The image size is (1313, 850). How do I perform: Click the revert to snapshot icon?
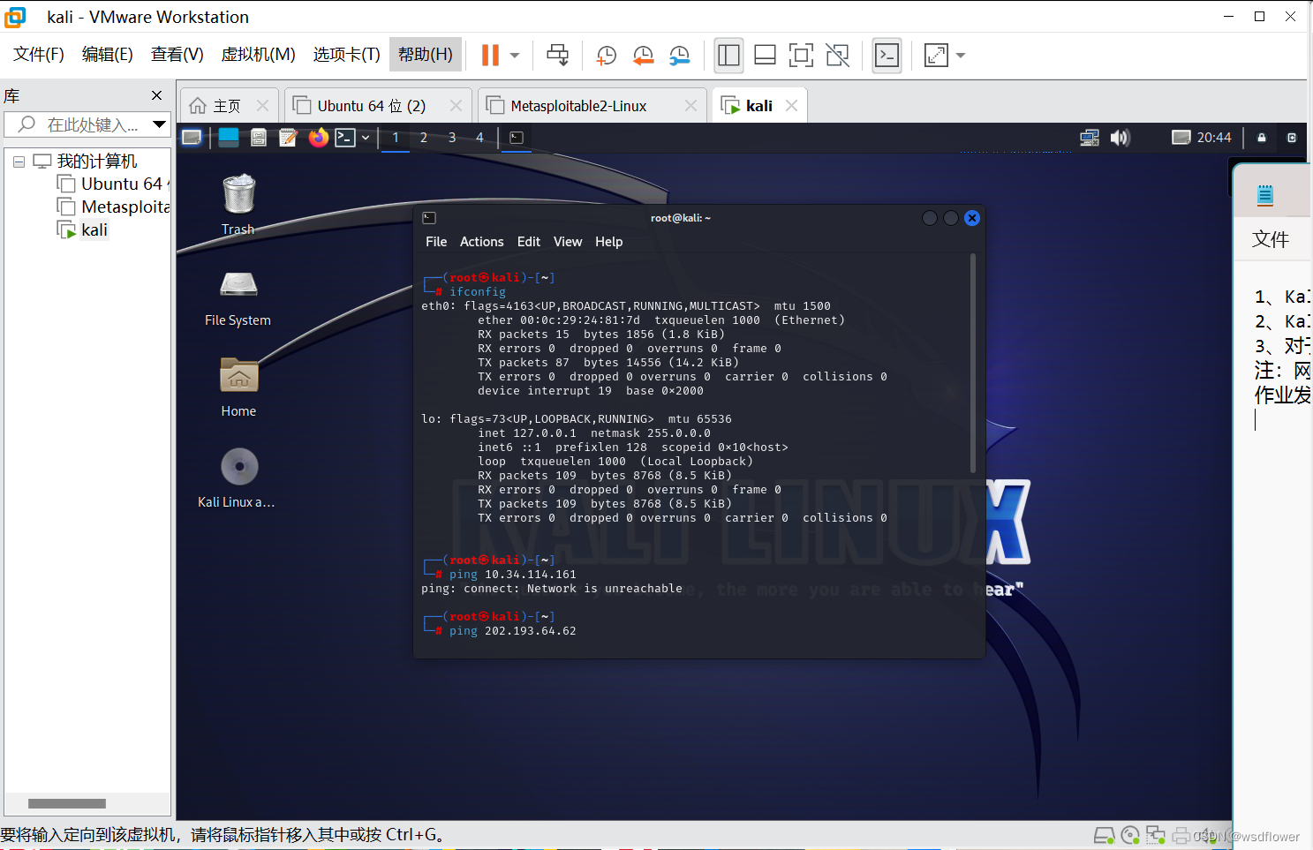[x=643, y=56]
